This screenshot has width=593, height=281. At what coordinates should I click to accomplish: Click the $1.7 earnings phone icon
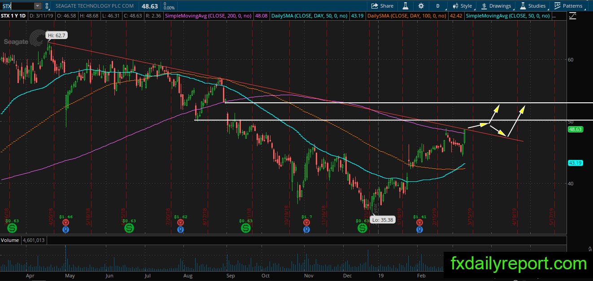click(305, 222)
